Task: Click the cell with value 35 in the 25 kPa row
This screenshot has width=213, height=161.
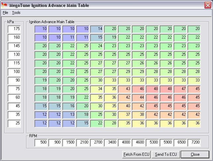Action: pos(125,123)
